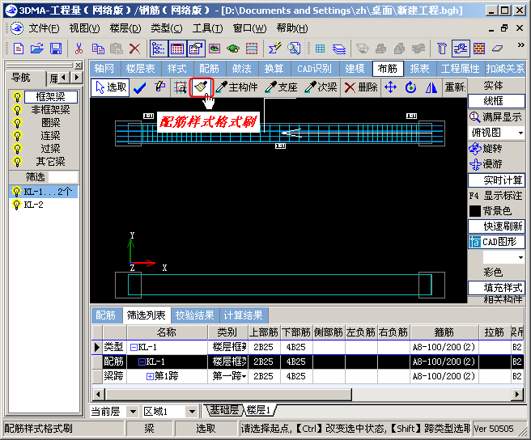Click the 选取 select button
The width and height of the screenshot is (531, 440).
click(110, 87)
